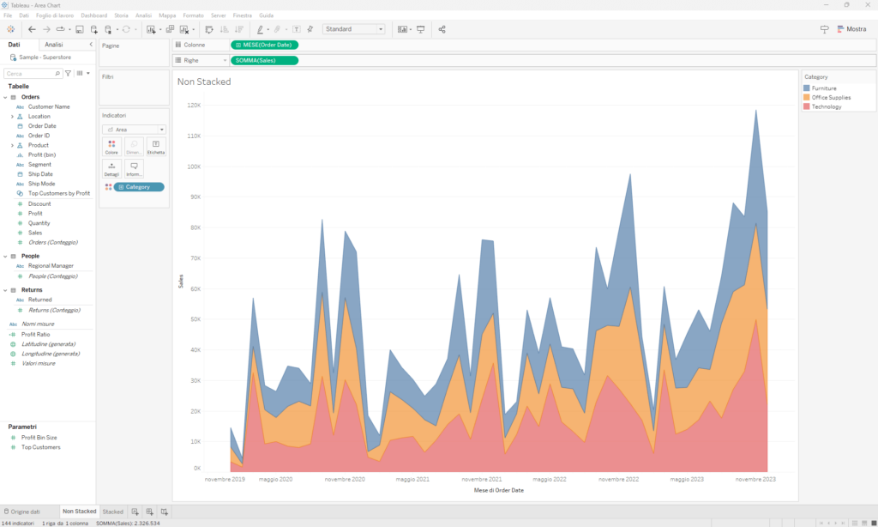The width and height of the screenshot is (878, 527).
Task: Open presentation mode from the toolbar
Action: point(421,29)
